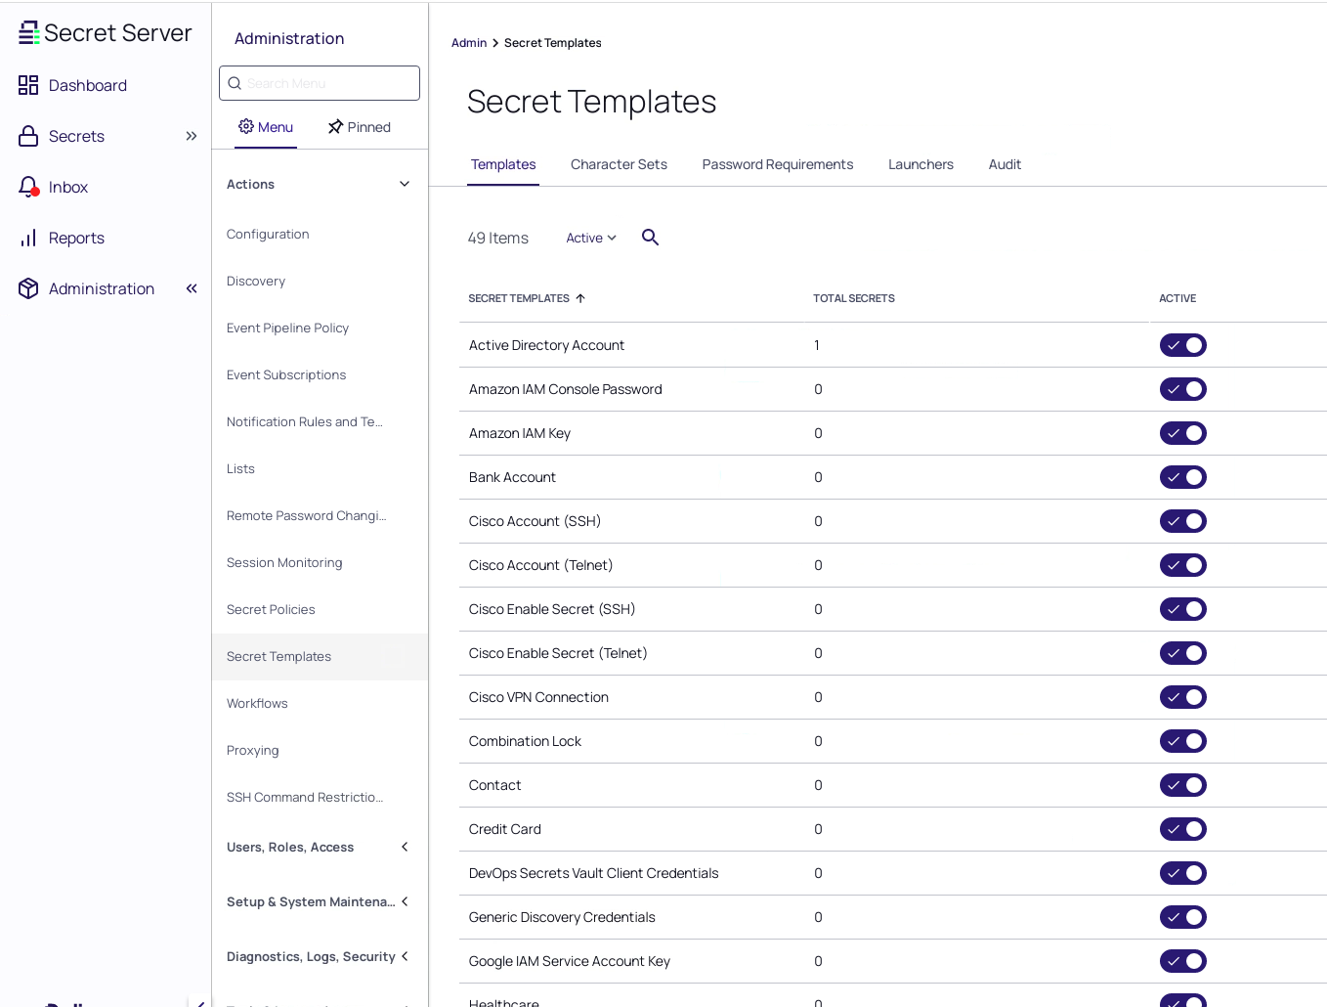This screenshot has height=1007, width=1327.
Task: Open the Dashboard from the sidebar
Action: (87, 85)
